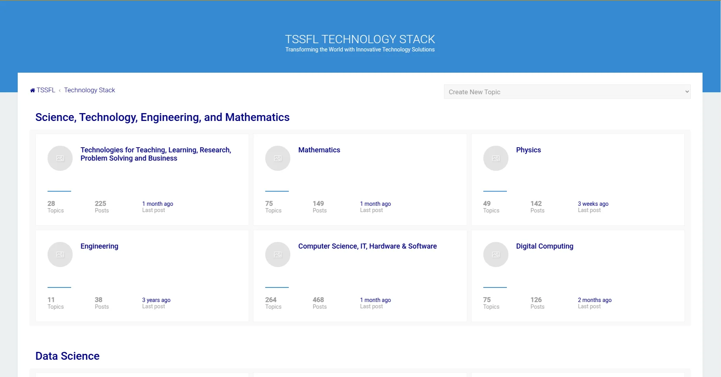This screenshot has width=721, height=377.
Task: Open the Computer Science forum image placeholder
Action: (x=278, y=254)
